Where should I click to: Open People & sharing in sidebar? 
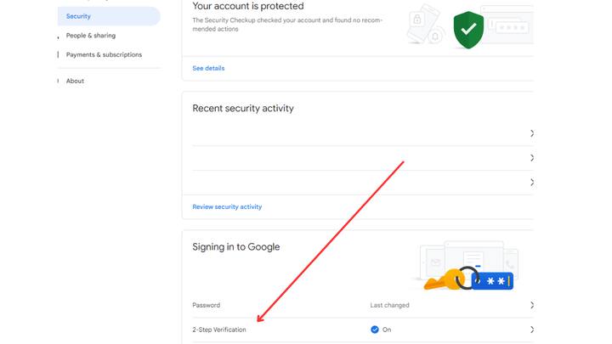(x=91, y=36)
